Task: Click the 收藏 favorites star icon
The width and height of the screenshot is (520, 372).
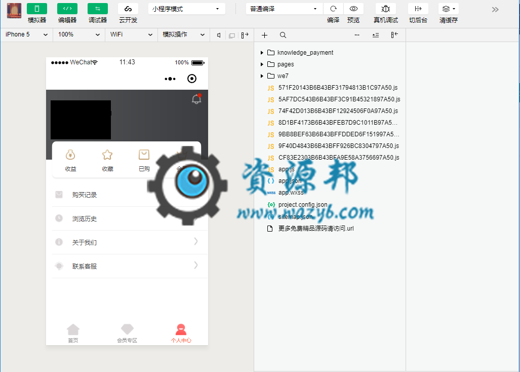Action: (107, 155)
